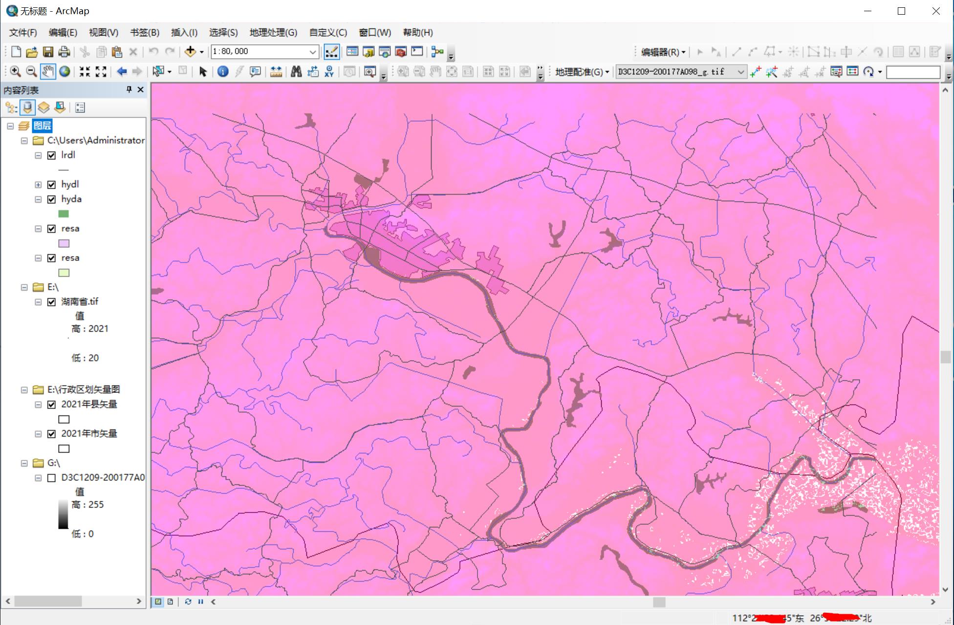Select the Zoom In tool

16,72
